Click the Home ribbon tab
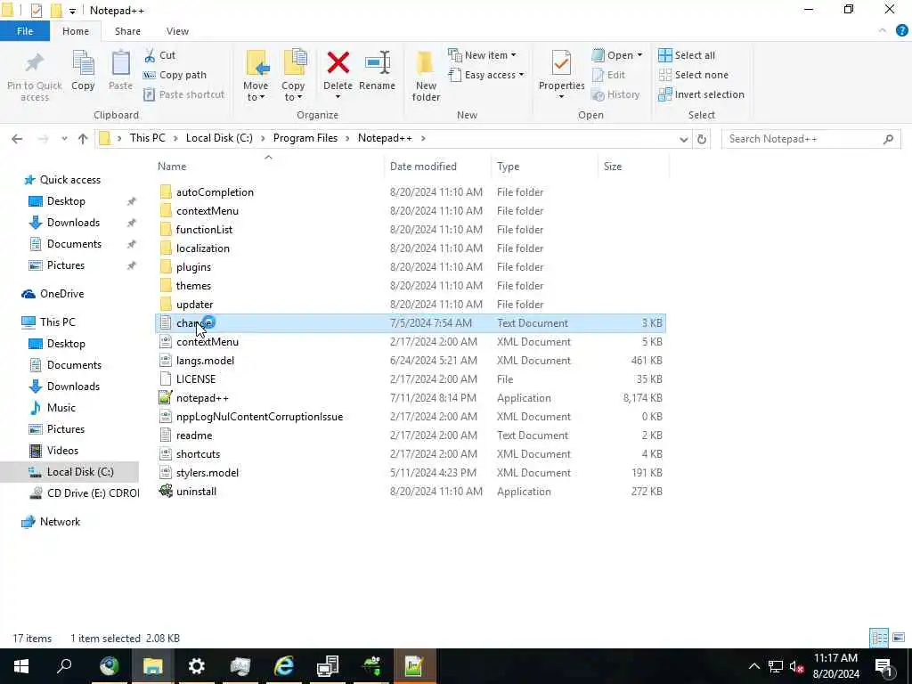The height and width of the screenshot is (684, 912). tap(76, 31)
